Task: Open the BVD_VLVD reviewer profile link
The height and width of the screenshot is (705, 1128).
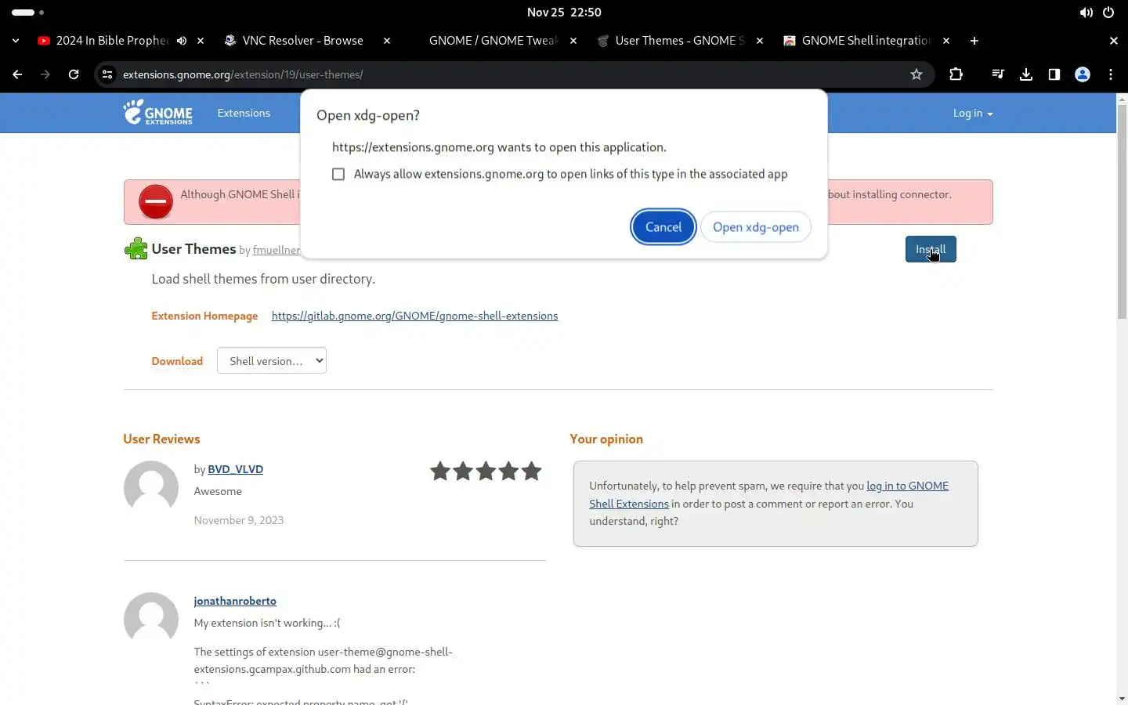Action: (x=235, y=469)
